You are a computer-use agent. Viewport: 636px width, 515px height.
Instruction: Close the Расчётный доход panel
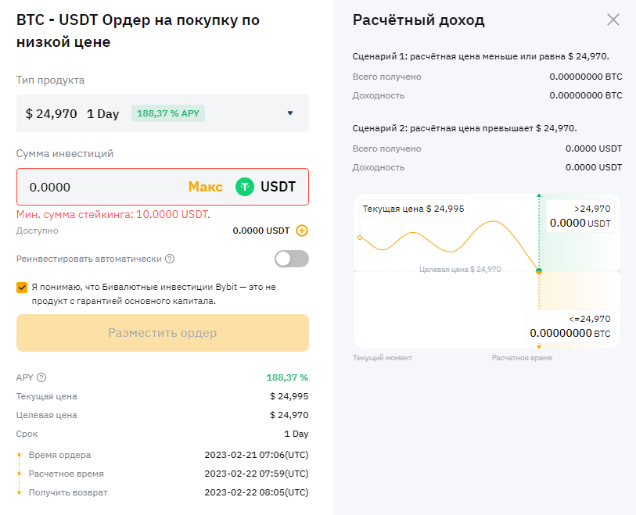tap(613, 20)
